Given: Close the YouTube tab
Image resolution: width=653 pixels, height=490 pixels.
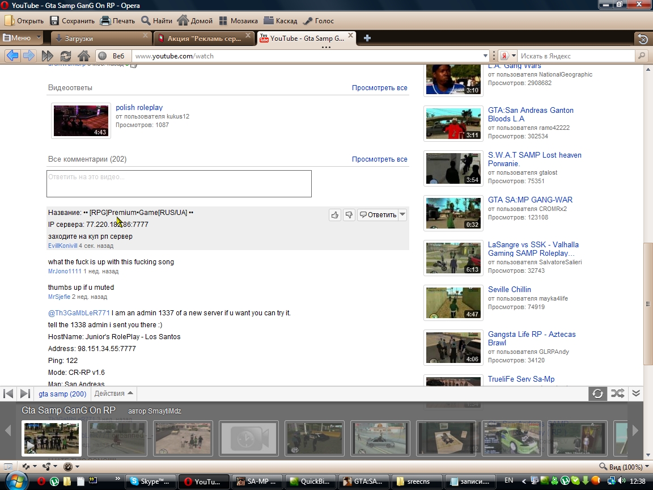Looking at the screenshot, I should [x=351, y=35].
